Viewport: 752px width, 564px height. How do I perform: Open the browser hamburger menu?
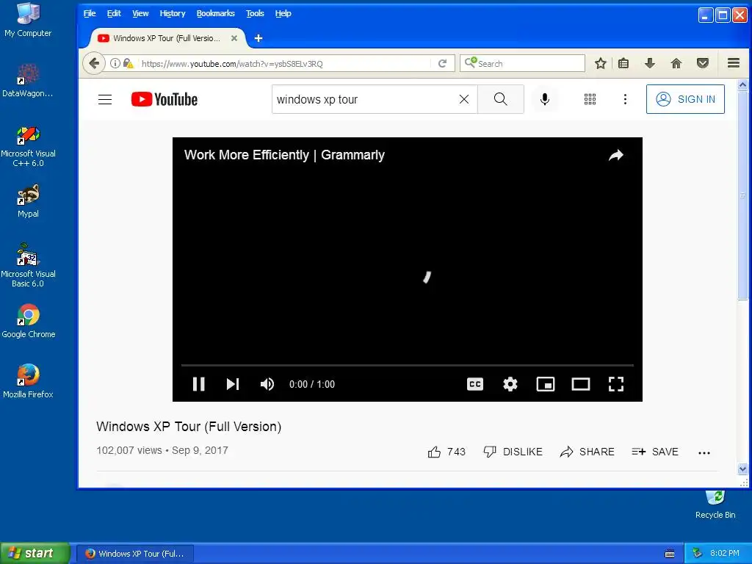tap(734, 63)
